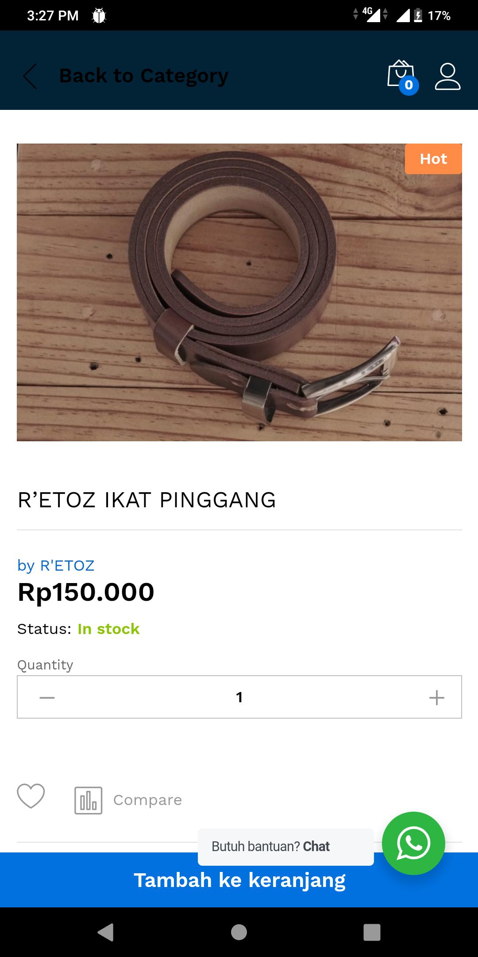Tap the cart item count badge
The height and width of the screenshot is (957, 478).
coord(409,85)
